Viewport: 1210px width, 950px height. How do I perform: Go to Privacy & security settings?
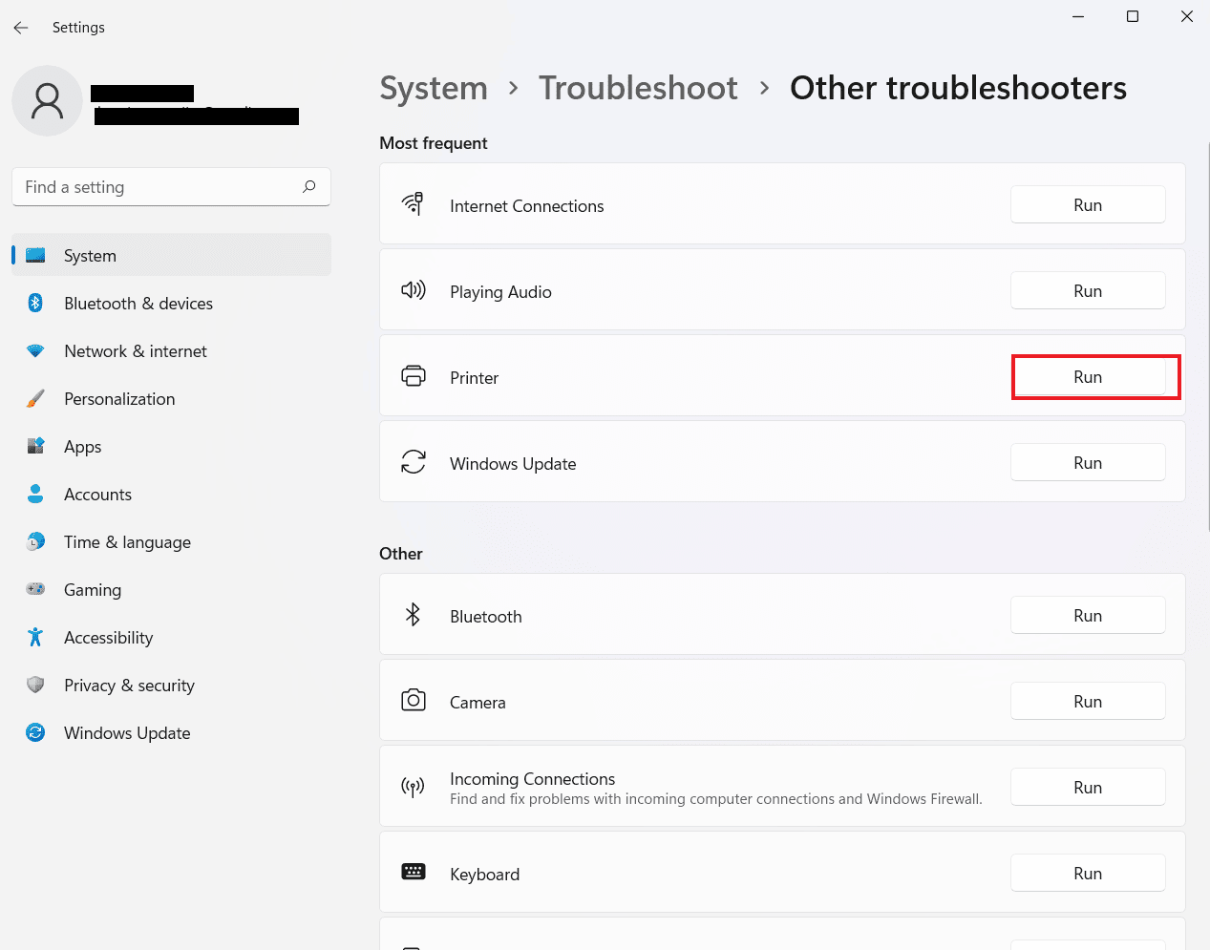(x=172, y=685)
